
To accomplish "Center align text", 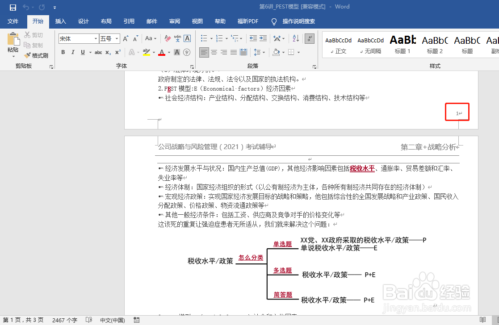I will tap(214, 52).
